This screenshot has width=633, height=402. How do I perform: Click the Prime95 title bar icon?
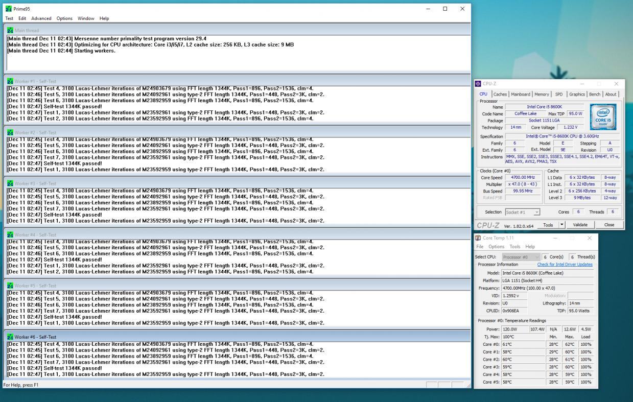click(8, 9)
